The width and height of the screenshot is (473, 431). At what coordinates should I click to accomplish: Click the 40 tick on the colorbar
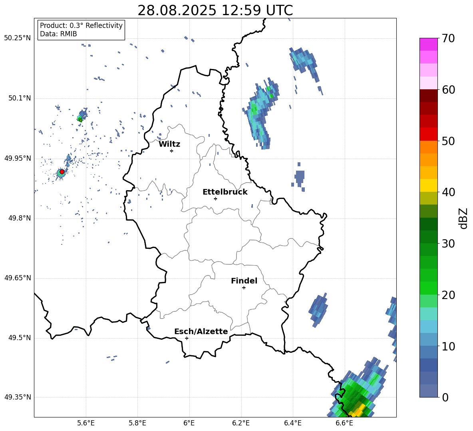point(448,192)
